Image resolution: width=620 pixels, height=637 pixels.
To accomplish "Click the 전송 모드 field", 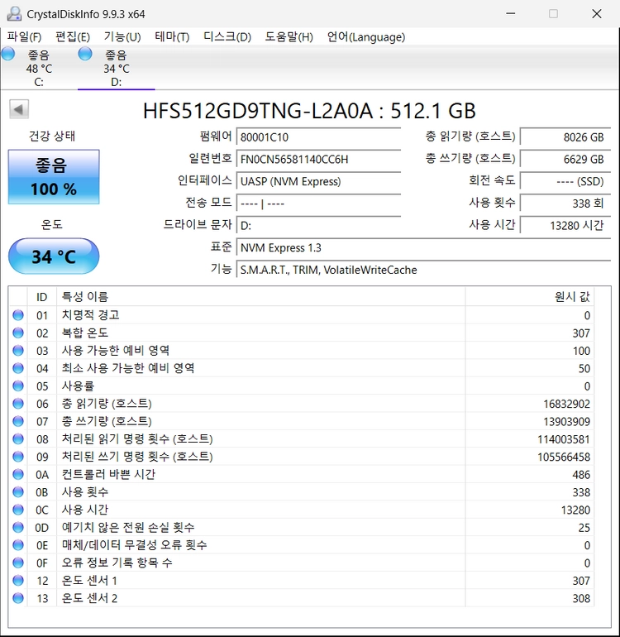I will (319, 204).
